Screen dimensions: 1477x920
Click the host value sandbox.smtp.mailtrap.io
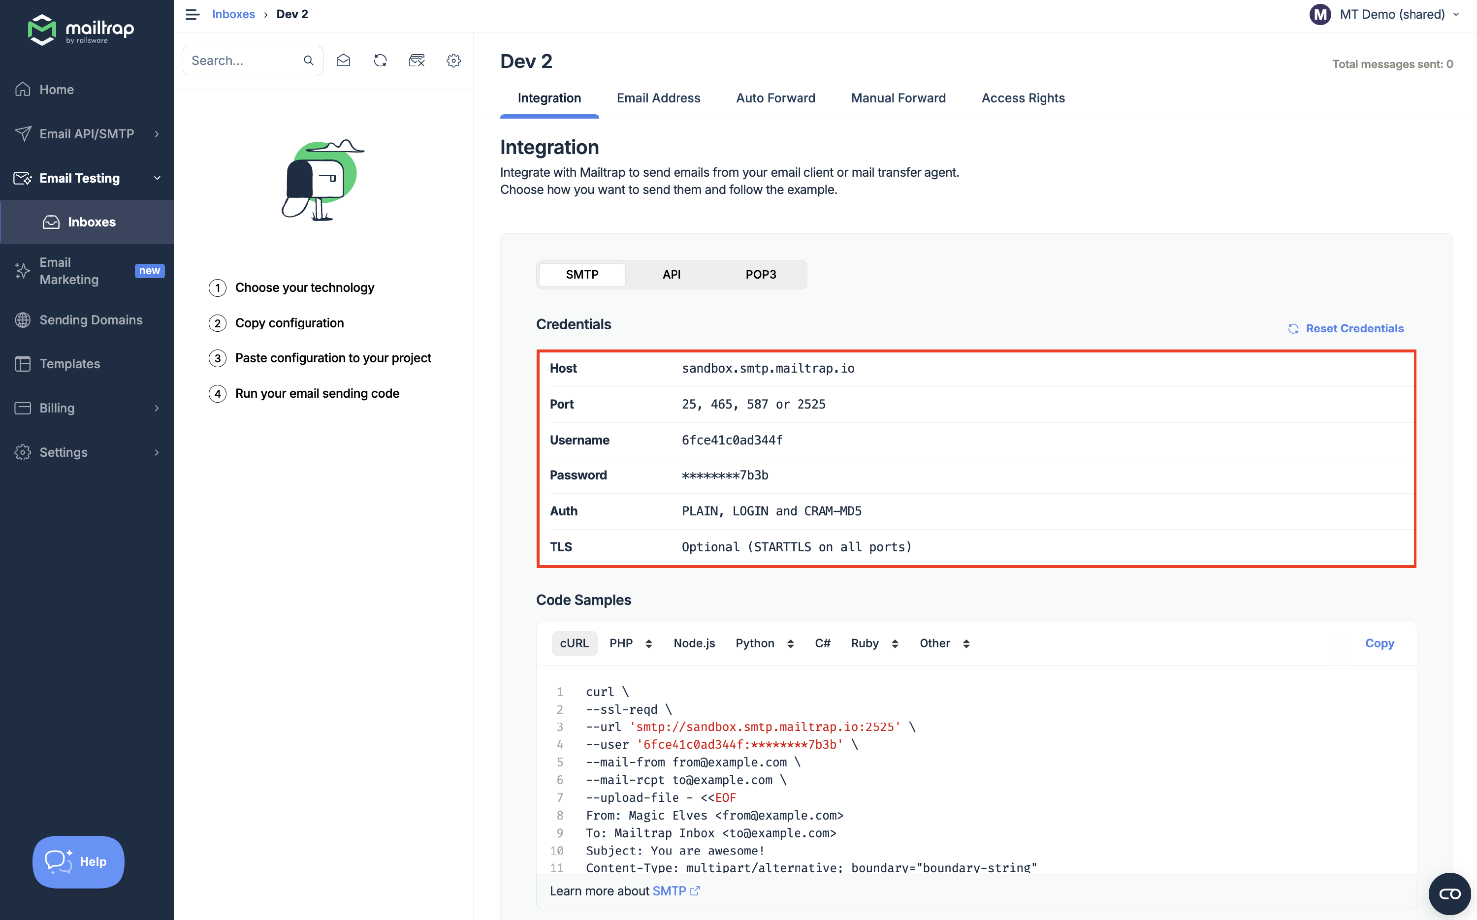point(768,368)
